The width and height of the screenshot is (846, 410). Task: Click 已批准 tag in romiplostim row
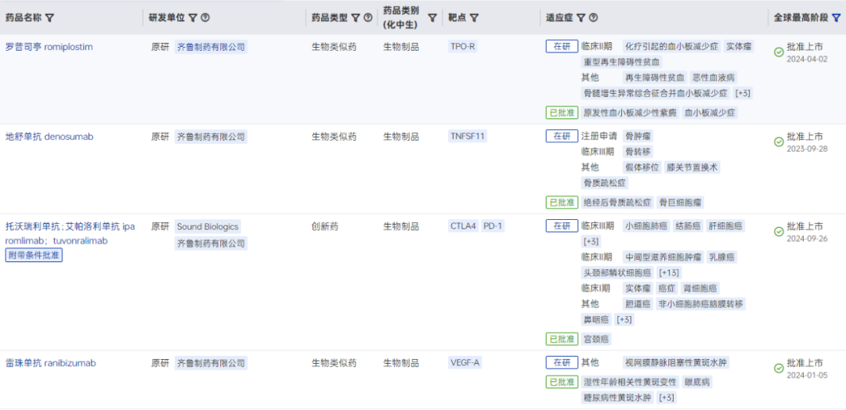coord(562,113)
